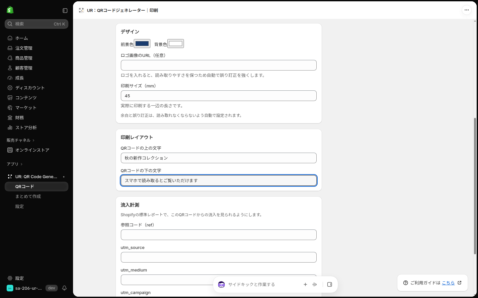Focus the 参照コード（ref） input field

point(219,235)
